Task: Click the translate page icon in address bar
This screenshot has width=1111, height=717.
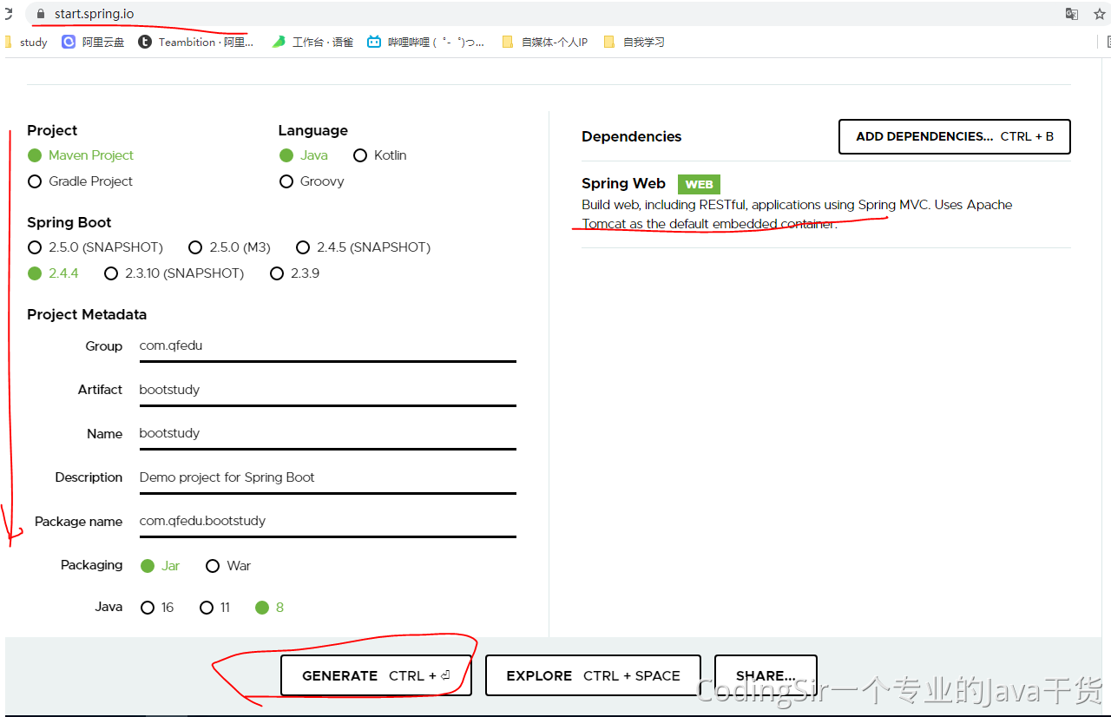Action: click(1072, 14)
